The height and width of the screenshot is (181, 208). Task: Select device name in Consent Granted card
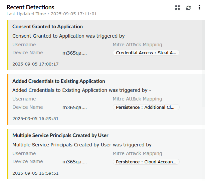tap(74, 53)
